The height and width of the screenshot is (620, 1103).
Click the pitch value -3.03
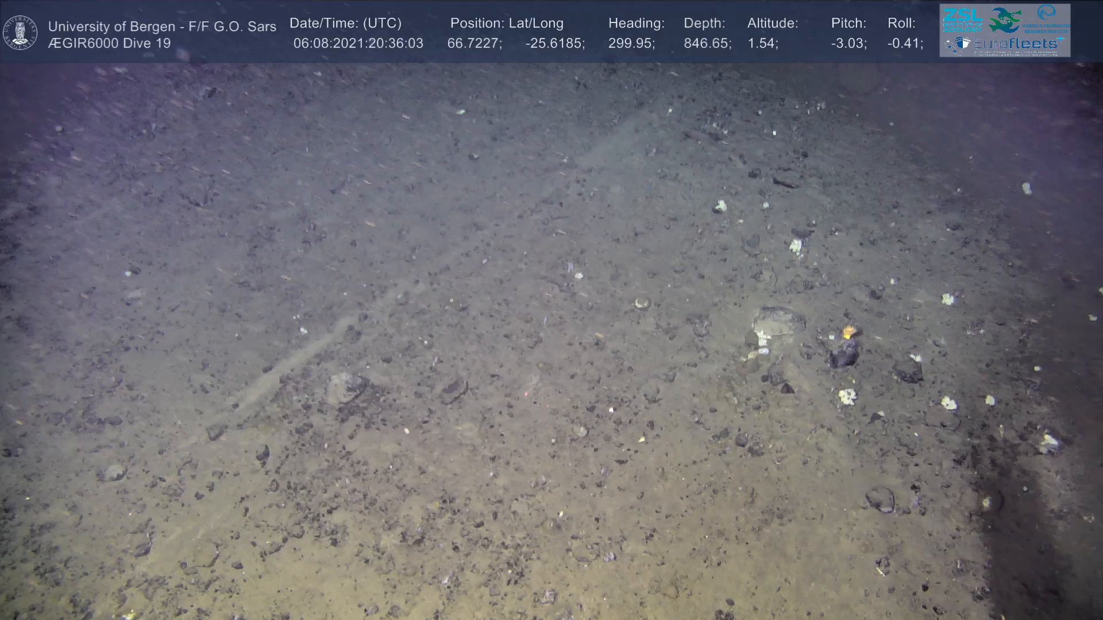click(x=849, y=44)
